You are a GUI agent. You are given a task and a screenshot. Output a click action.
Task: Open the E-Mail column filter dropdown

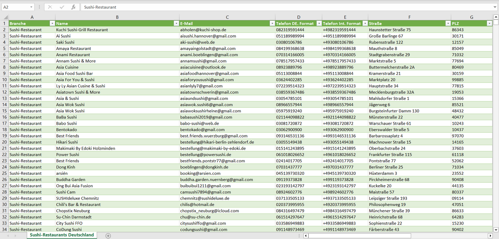(x=272, y=23)
